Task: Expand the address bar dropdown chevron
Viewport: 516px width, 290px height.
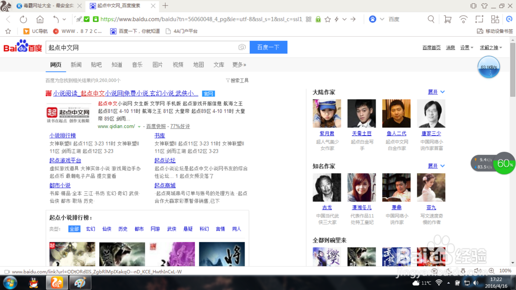Action: 345,20
